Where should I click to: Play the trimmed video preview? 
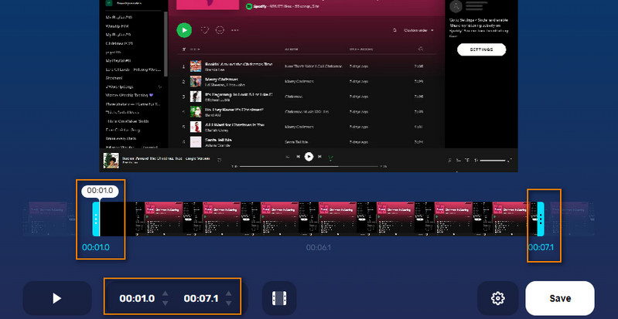pos(57,298)
